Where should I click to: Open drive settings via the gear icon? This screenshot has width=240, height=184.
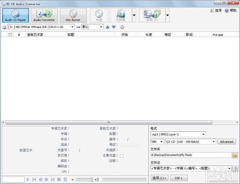point(122,27)
